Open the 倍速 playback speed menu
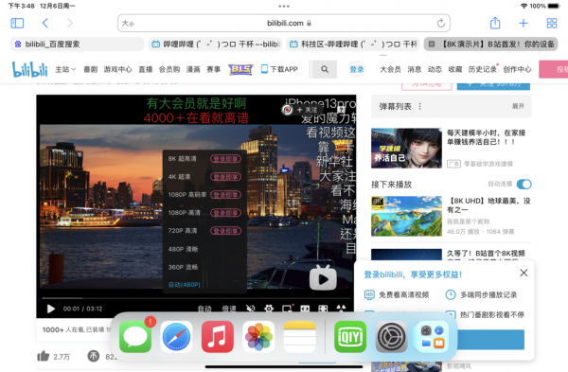Viewport: 568px width, 372px height. [228, 309]
